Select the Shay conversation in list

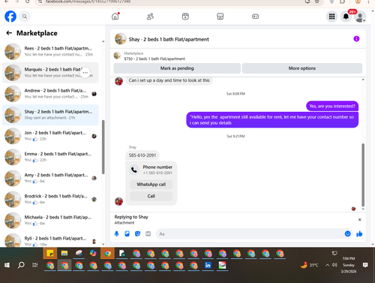point(50,115)
